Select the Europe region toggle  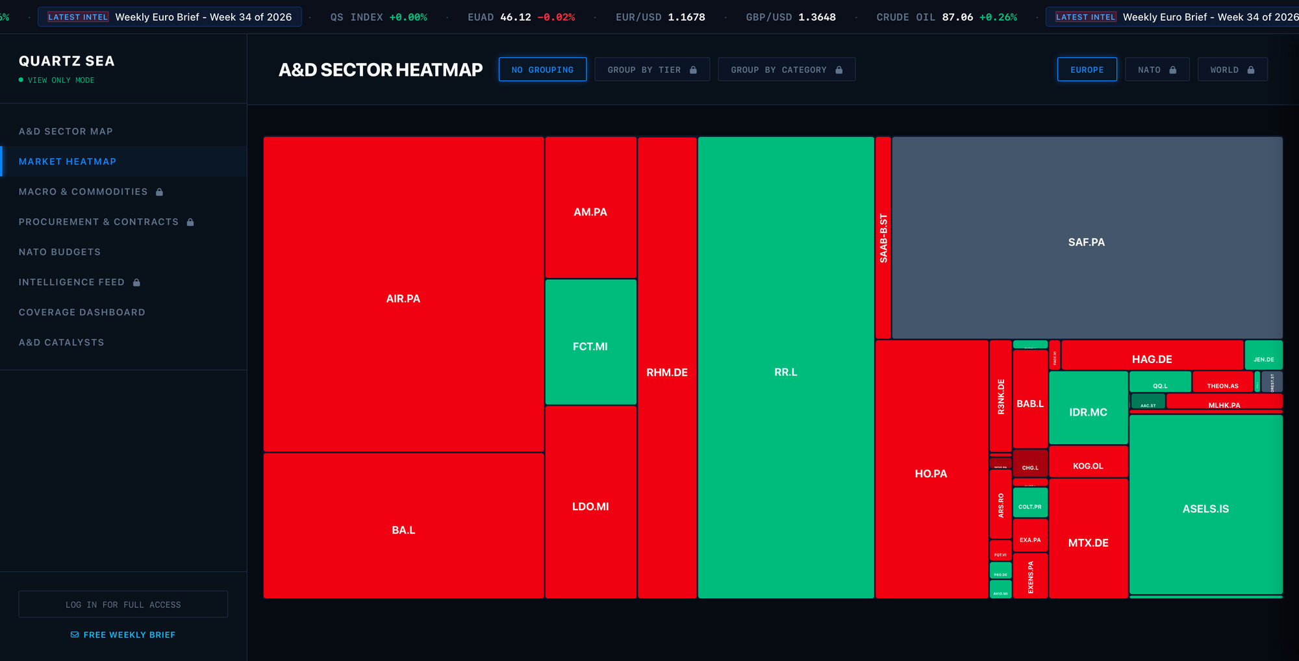pos(1087,69)
